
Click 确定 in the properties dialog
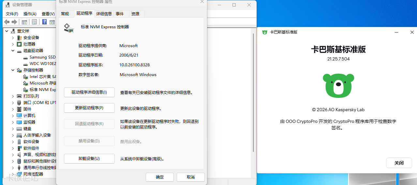[x=160, y=177]
